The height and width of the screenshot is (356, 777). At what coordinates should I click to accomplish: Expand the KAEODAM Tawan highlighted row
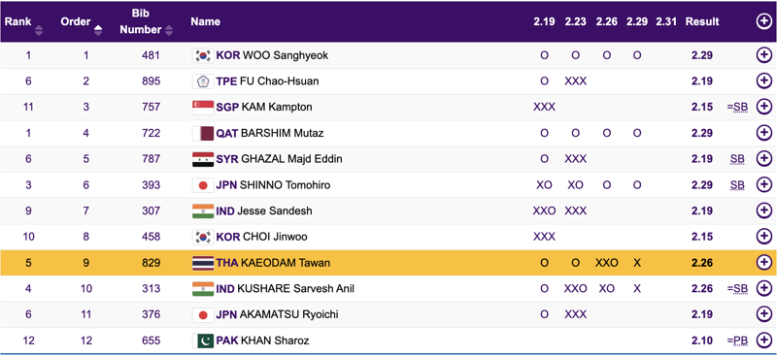(x=763, y=263)
